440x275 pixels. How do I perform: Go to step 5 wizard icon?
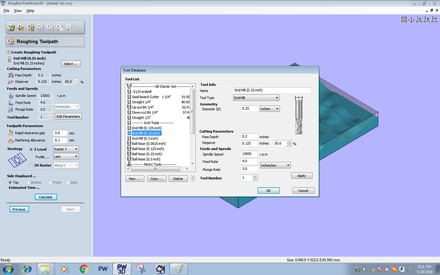point(50,27)
